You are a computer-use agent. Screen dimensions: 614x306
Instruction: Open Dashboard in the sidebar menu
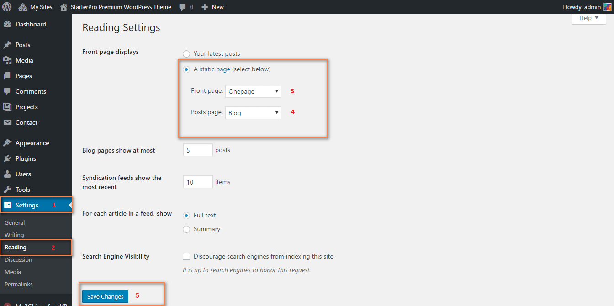tap(31, 24)
